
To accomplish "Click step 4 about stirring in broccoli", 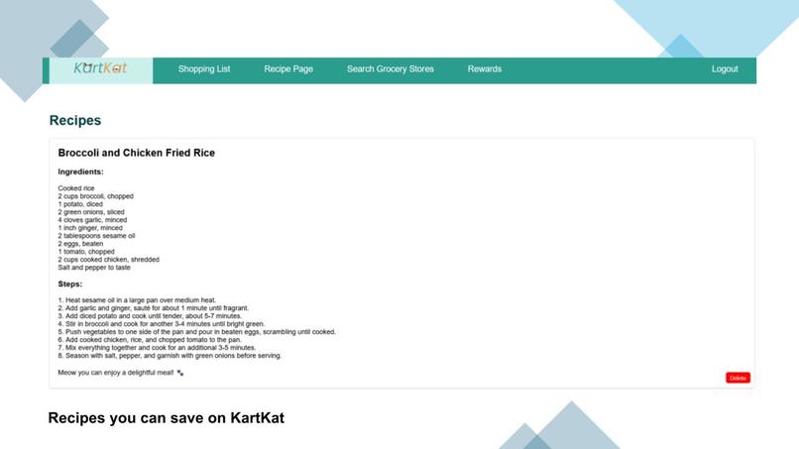I will coord(162,324).
